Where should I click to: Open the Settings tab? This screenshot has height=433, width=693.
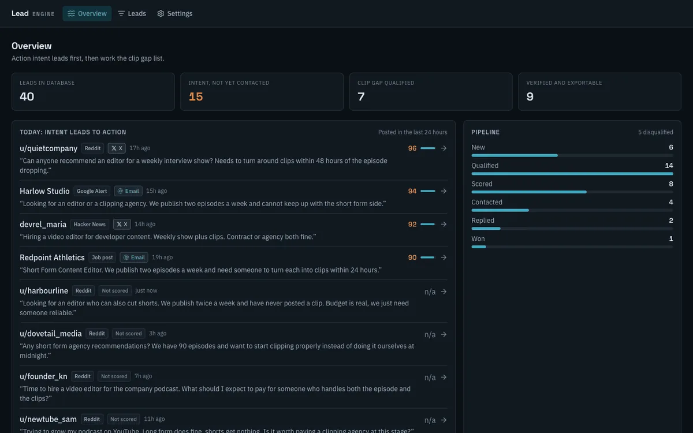pos(174,13)
